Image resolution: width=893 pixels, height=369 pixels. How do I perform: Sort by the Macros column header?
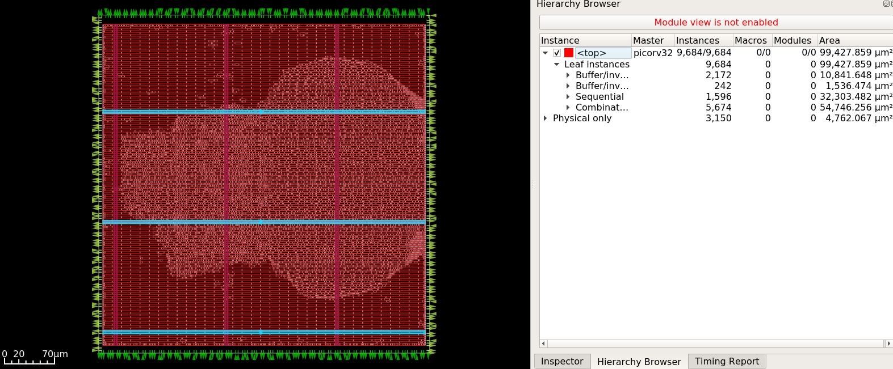[752, 40]
